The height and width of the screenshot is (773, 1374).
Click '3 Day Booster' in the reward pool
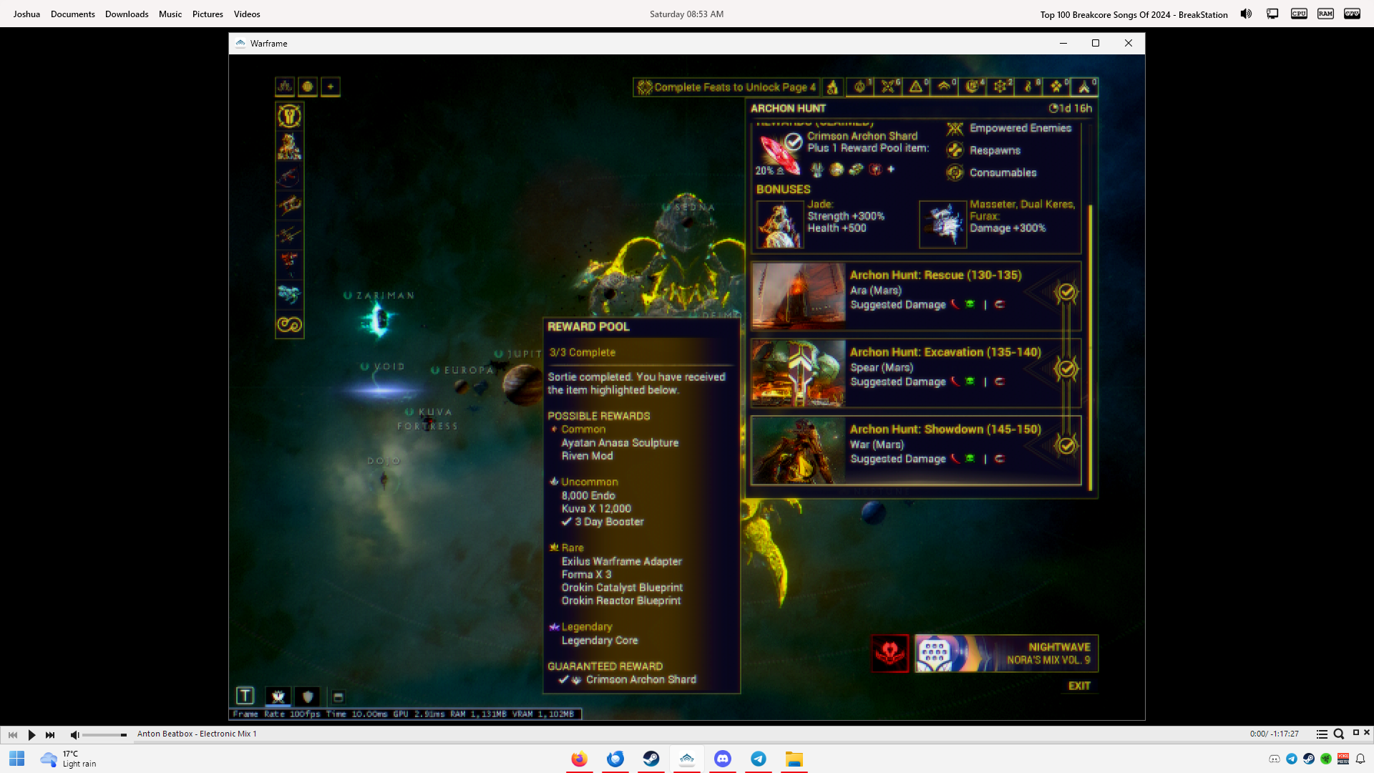point(609,522)
